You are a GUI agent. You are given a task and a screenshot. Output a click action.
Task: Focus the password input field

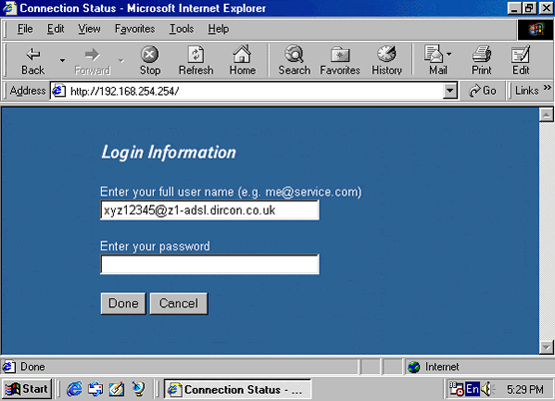[x=210, y=264]
